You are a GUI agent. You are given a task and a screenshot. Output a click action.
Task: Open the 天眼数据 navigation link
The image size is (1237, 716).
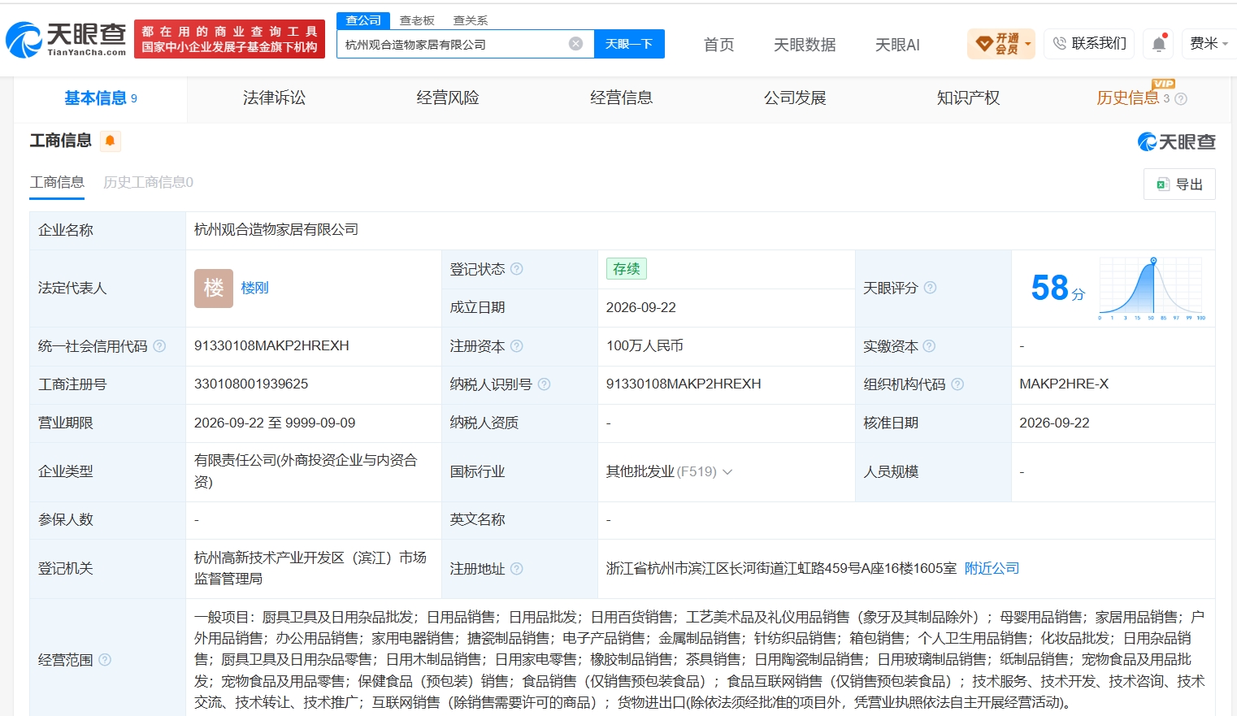(x=805, y=45)
